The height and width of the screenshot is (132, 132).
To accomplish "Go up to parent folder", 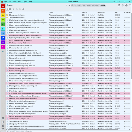I will pyautogui.click(x=126, y=5).
